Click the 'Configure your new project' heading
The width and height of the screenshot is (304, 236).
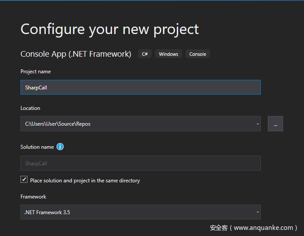pyautogui.click(x=110, y=29)
